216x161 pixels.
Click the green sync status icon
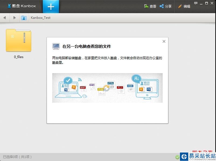[177, 157]
